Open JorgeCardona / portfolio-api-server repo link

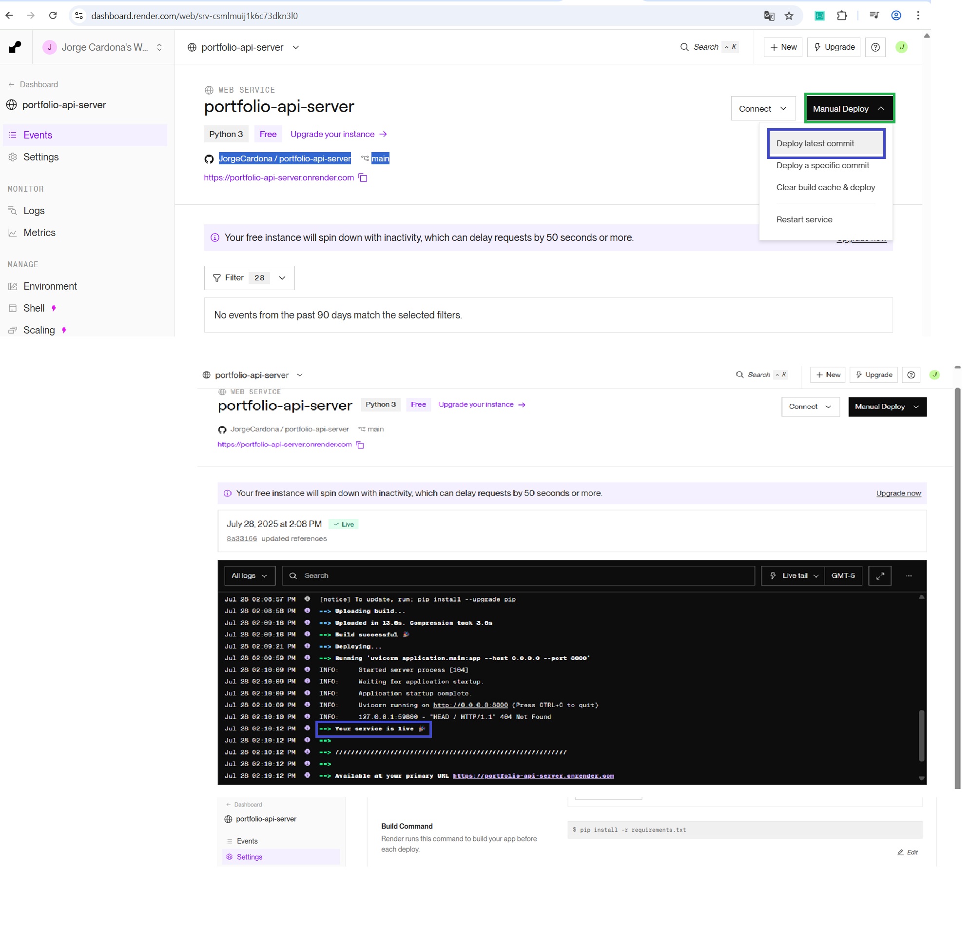(x=285, y=158)
